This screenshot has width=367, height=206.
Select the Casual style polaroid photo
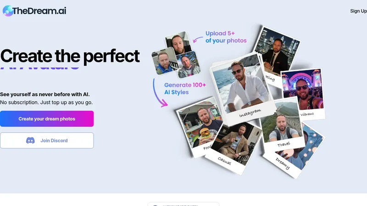(234, 147)
